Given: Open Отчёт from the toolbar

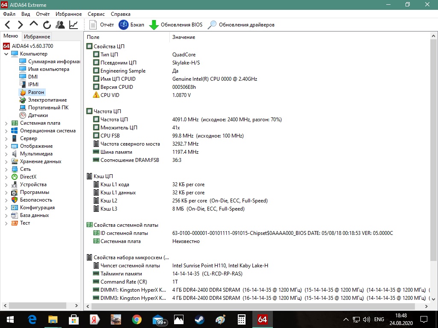Looking at the screenshot, I should pos(101,25).
